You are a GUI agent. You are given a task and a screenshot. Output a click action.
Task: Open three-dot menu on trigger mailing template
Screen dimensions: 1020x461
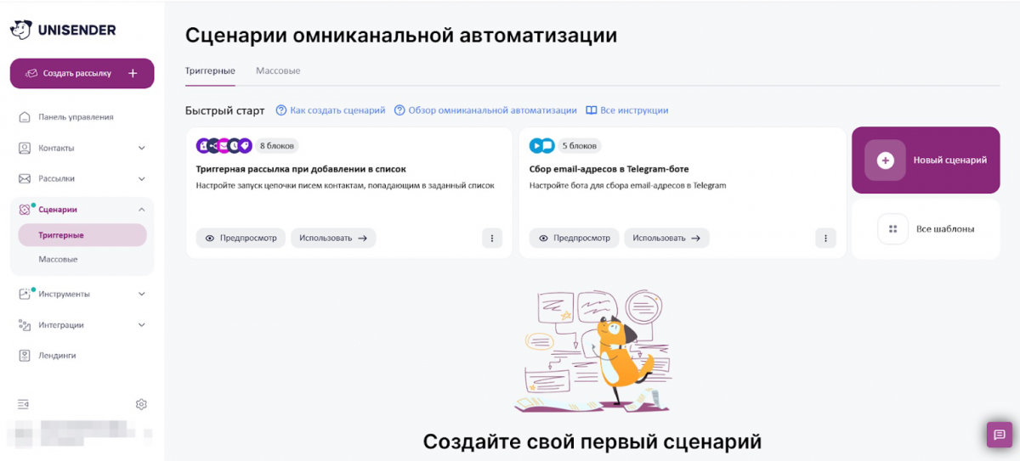[x=492, y=238]
